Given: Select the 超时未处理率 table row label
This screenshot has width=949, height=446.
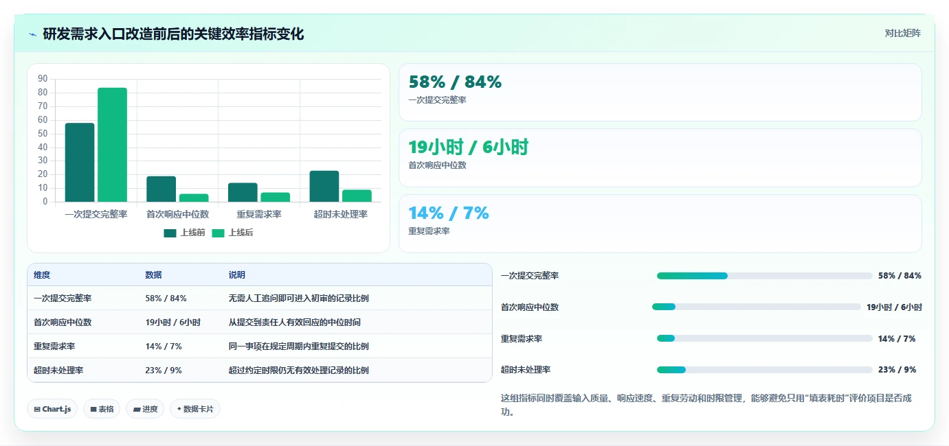Looking at the screenshot, I should coord(58,371).
